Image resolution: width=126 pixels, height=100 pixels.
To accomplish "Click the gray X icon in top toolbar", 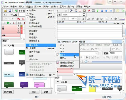I will pos(66,11).
